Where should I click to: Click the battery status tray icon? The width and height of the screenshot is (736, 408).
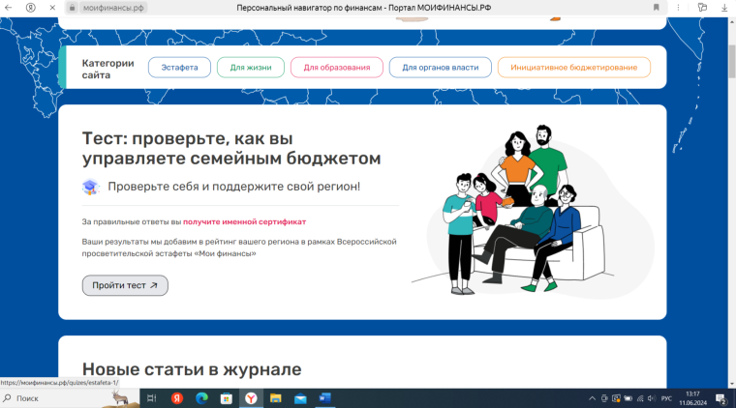click(629, 398)
